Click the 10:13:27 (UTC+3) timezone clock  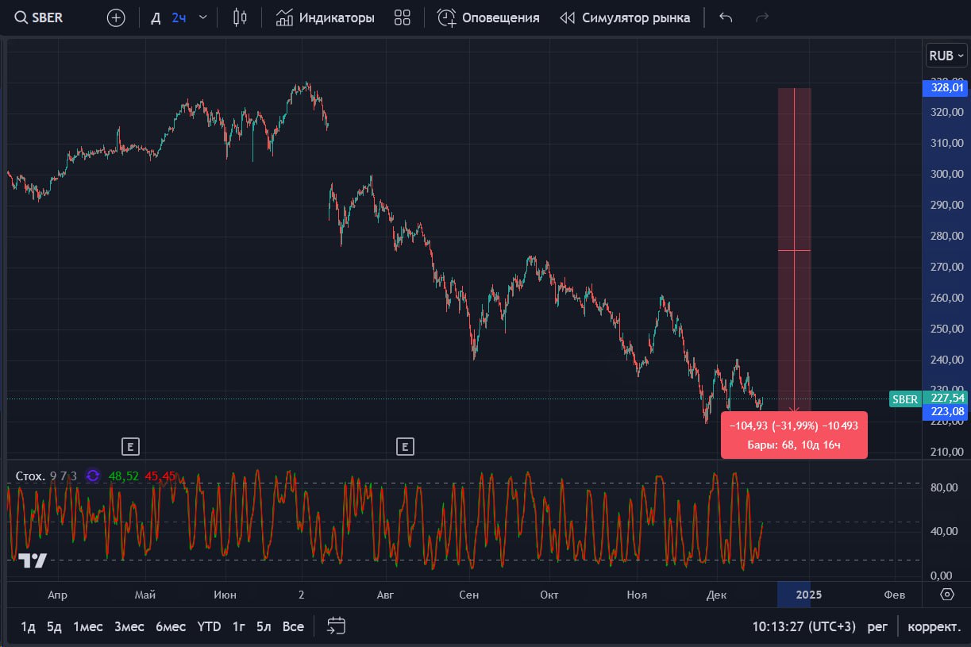point(804,626)
